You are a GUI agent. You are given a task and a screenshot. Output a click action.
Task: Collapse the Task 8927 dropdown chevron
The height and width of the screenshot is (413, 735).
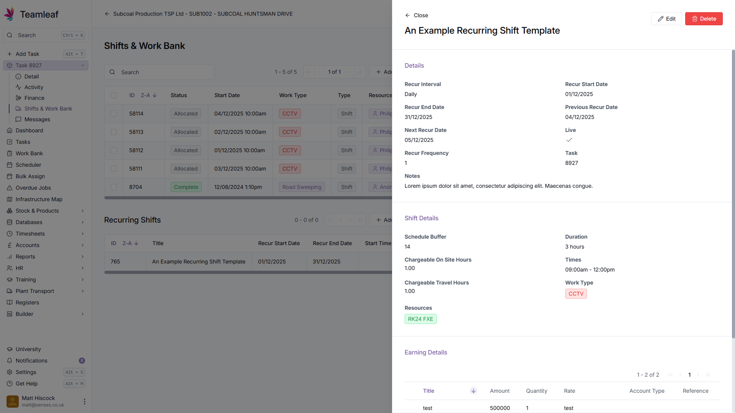coord(83,65)
